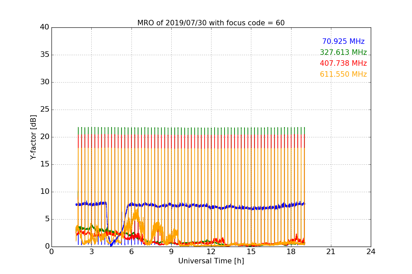This screenshot has height=274, width=412.
Task: Click the y-axis tick label 20
Action: (44, 137)
